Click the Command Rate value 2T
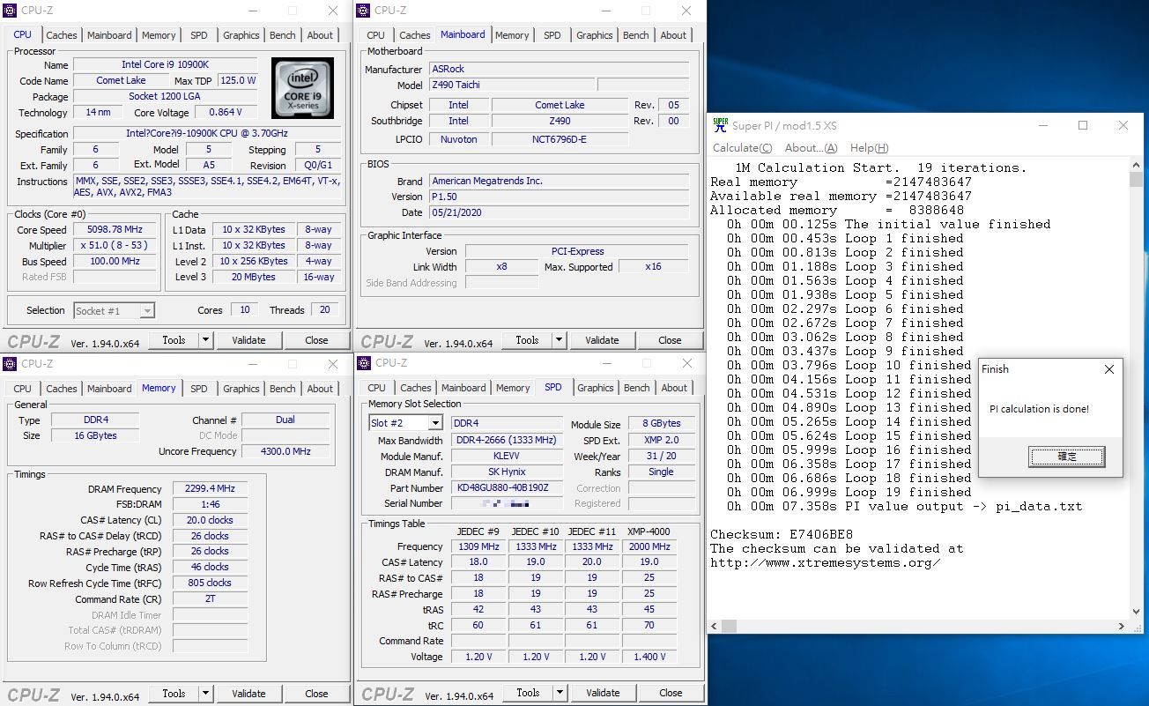The image size is (1149, 706). pos(210,598)
